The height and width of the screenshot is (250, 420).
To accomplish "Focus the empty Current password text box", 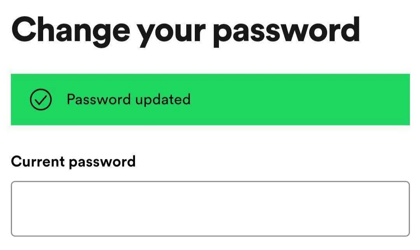I will click(x=210, y=209).
